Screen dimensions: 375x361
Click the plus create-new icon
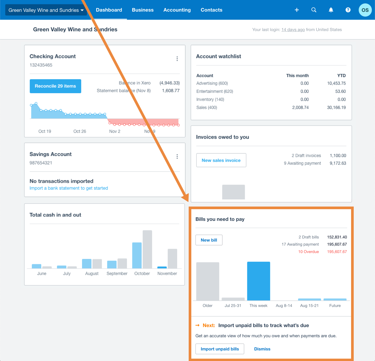coord(297,10)
